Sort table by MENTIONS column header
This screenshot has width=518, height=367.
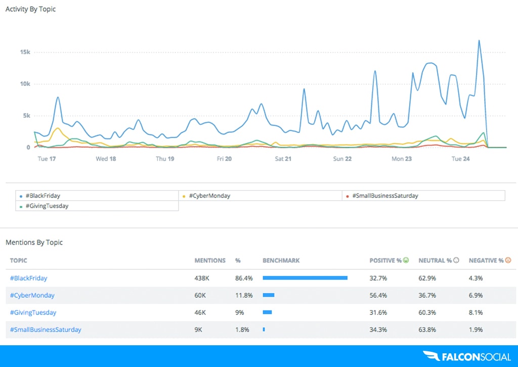[210, 260]
